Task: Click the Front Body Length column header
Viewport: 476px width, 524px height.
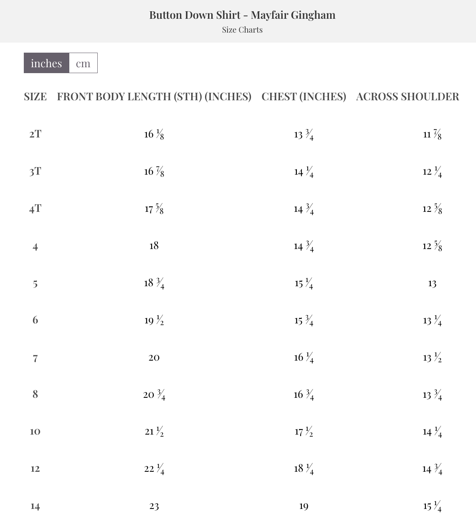Action: [x=154, y=97]
